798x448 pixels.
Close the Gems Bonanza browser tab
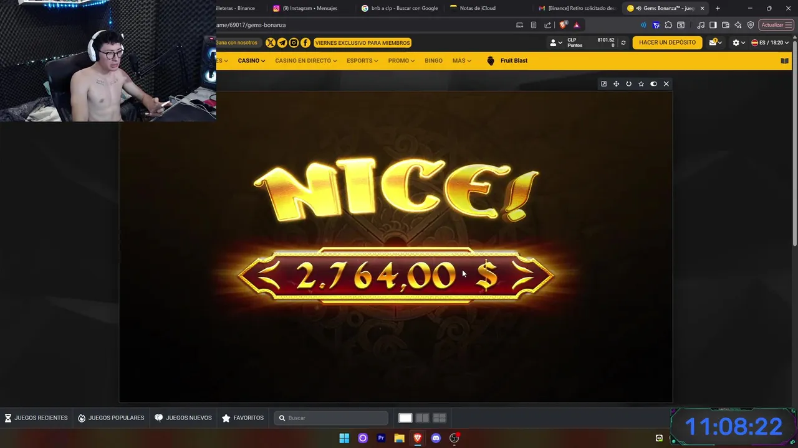pos(703,8)
